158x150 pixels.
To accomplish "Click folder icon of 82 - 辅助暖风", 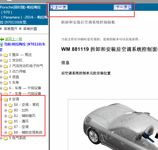I will coord(10,116).
